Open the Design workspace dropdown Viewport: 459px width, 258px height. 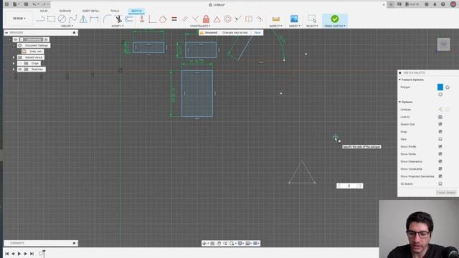19,19
